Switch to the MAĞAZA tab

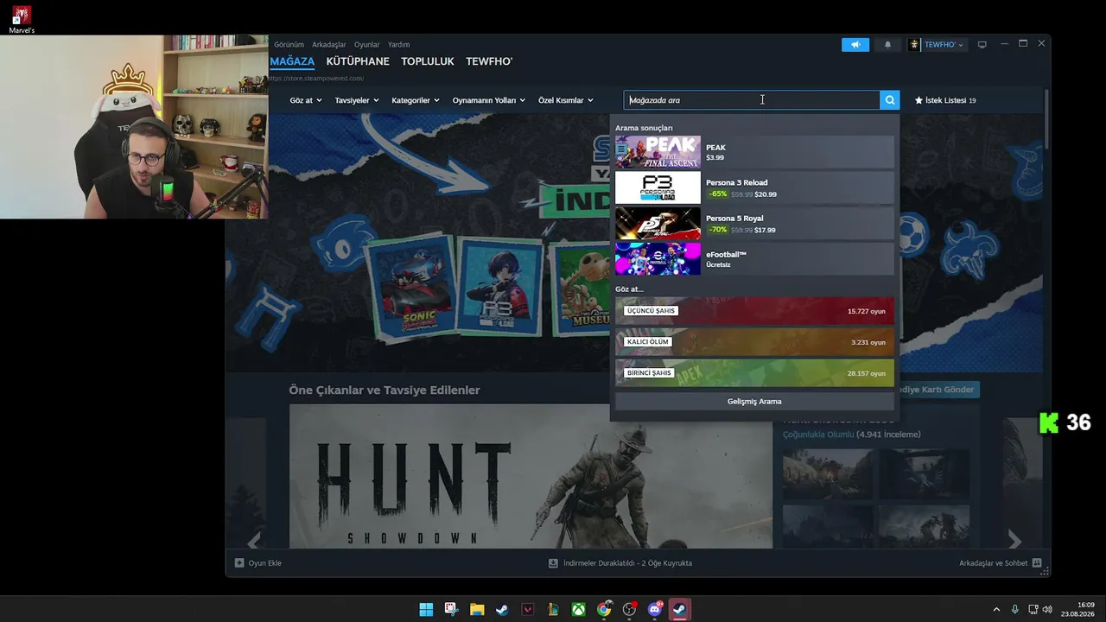(292, 62)
